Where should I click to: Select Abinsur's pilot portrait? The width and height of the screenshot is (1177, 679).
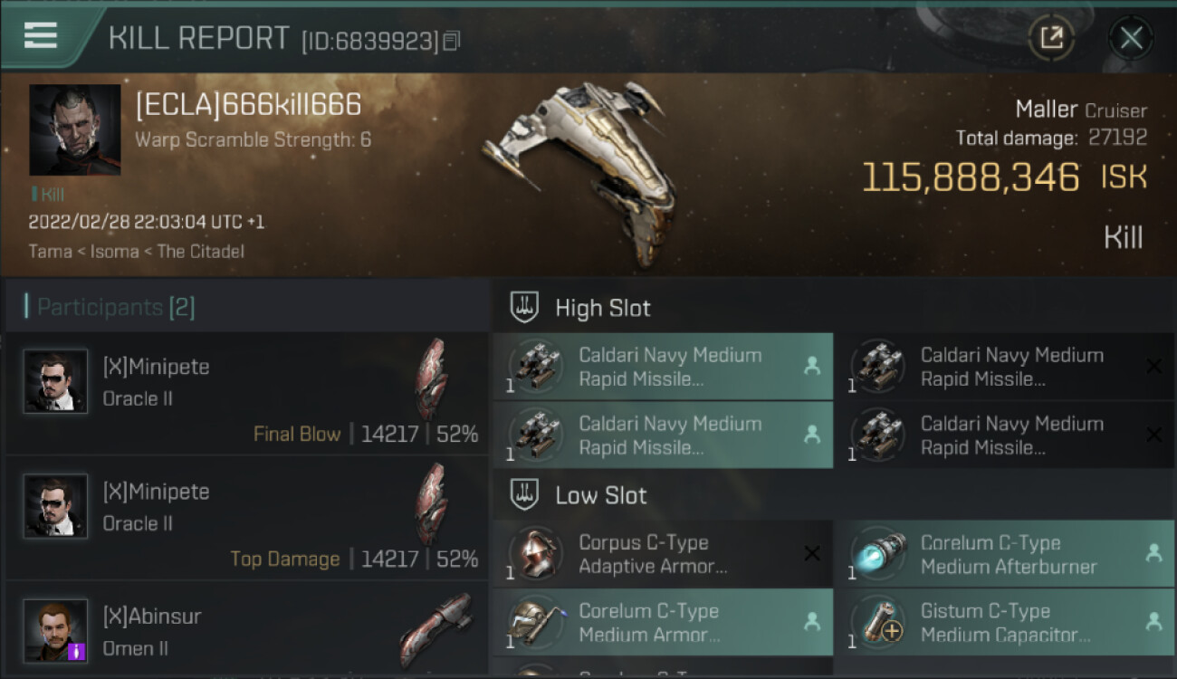click(x=55, y=631)
